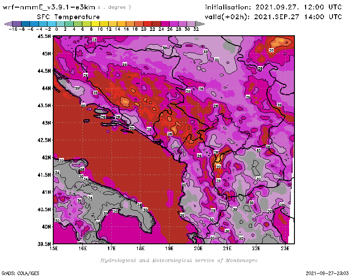Viewport: 358px width, 276px height.
Task: Click the 42.5N latitude label
Action: (x=44, y=140)
